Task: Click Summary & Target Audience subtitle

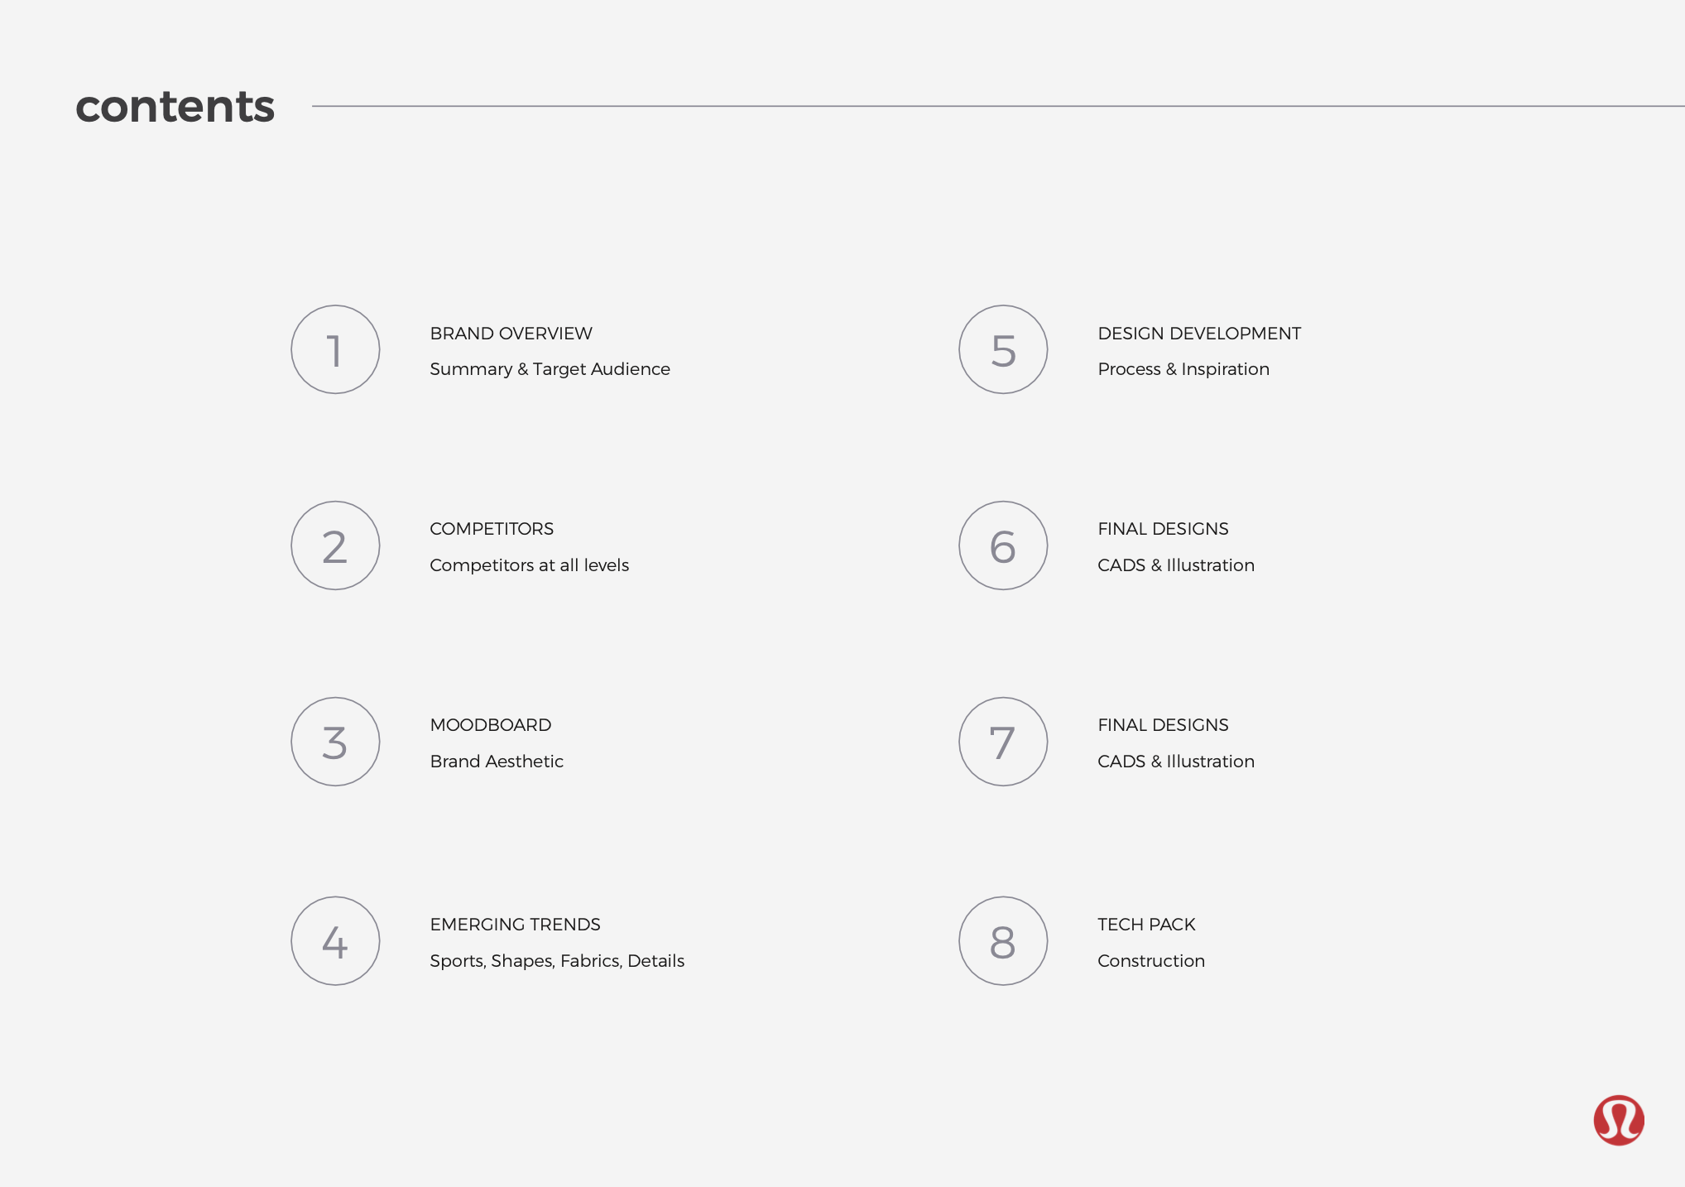Action: click(x=550, y=369)
